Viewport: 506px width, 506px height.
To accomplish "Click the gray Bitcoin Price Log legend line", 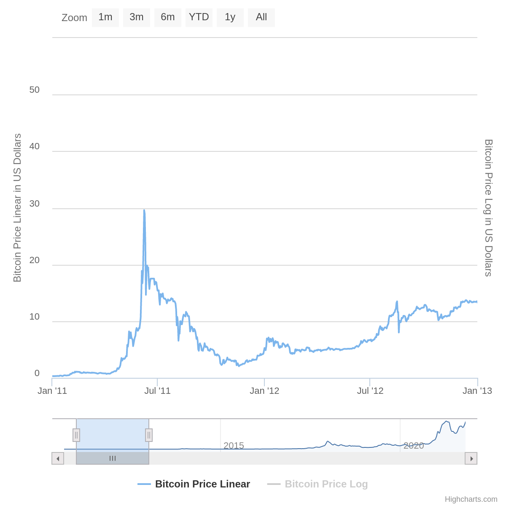I will click(x=274, y=484).
